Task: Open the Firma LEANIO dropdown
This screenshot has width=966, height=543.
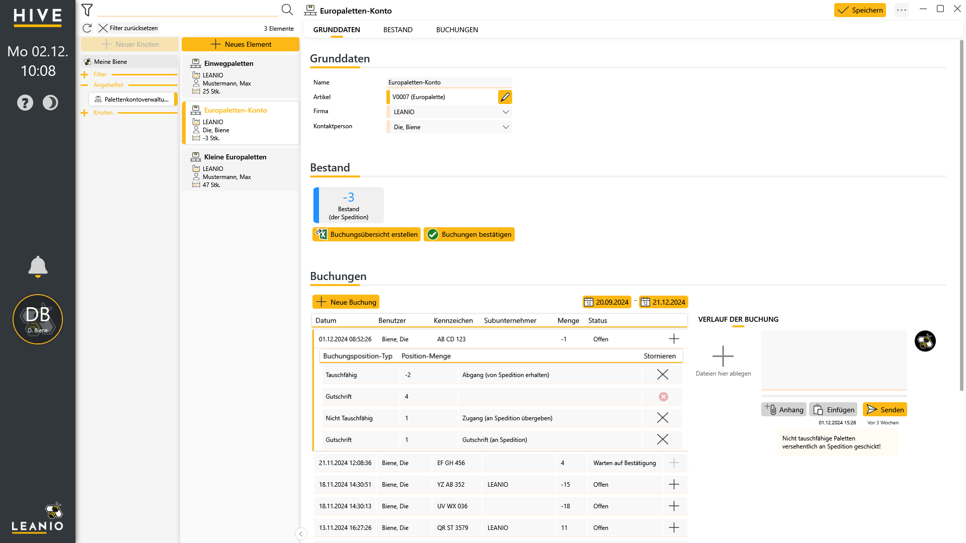Action: (x=449, y=112)
